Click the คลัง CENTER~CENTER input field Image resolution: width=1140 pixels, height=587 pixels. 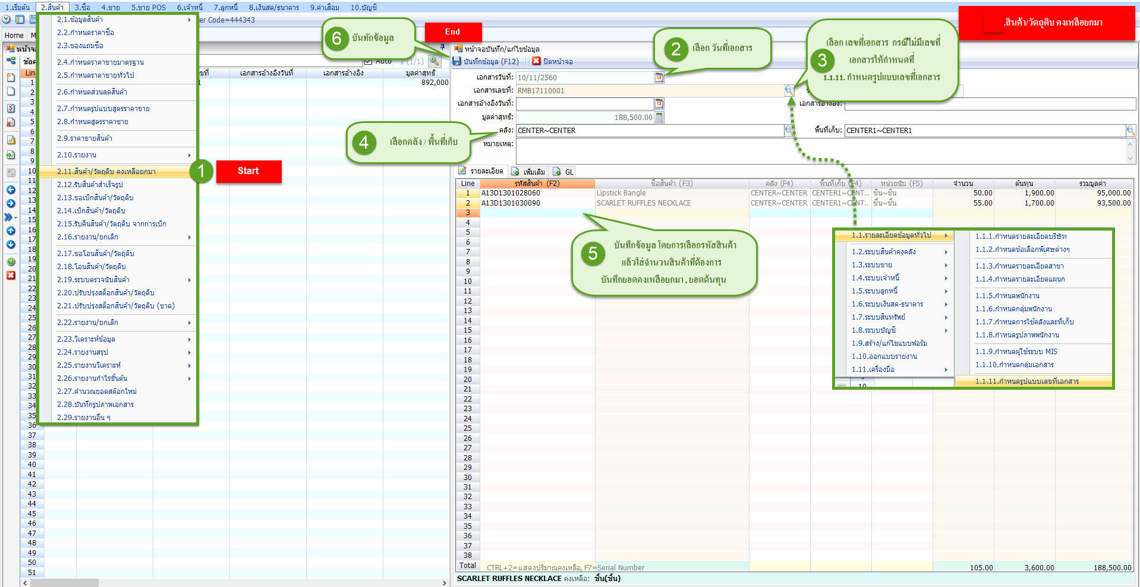(650, 130)
